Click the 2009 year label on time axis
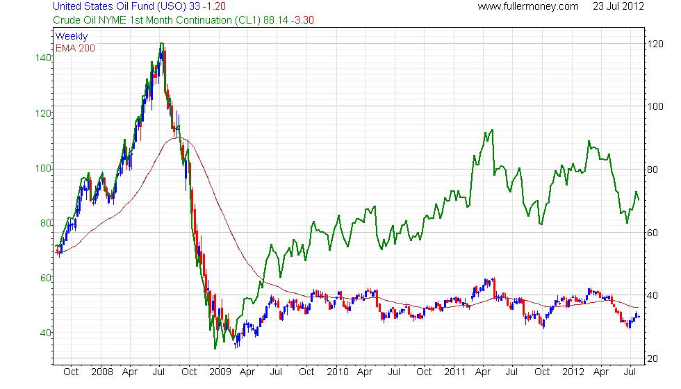The height and width of the screenshot is (389, 681). tap(220, 372)
